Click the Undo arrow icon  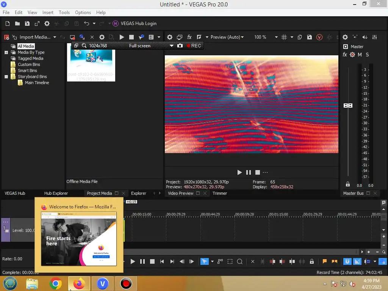coord(87,23)
